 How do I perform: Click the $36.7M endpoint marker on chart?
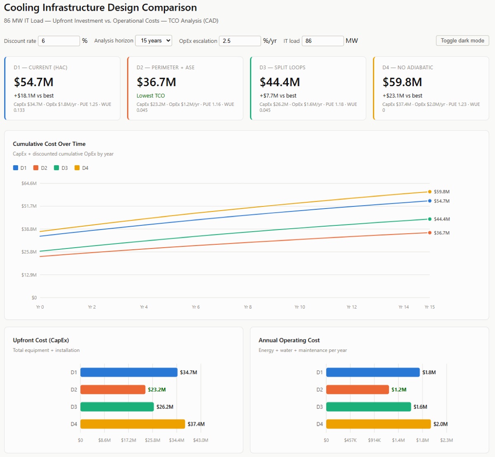[x=430, y=233]
